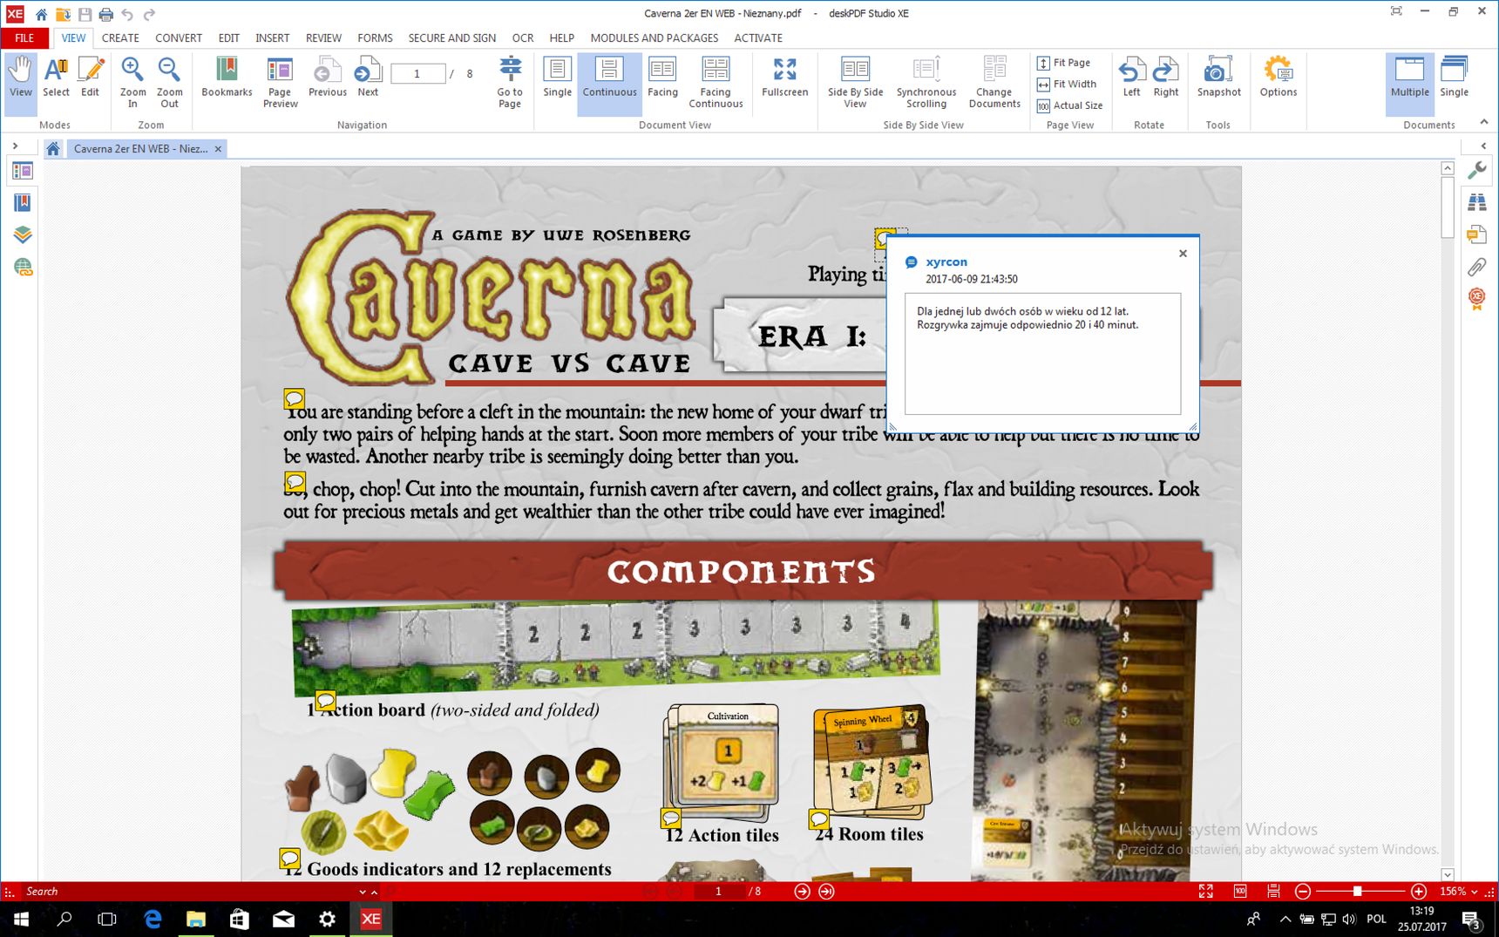
Task: Open the links globe sidebar panel
Action: [x=23, y=267]
